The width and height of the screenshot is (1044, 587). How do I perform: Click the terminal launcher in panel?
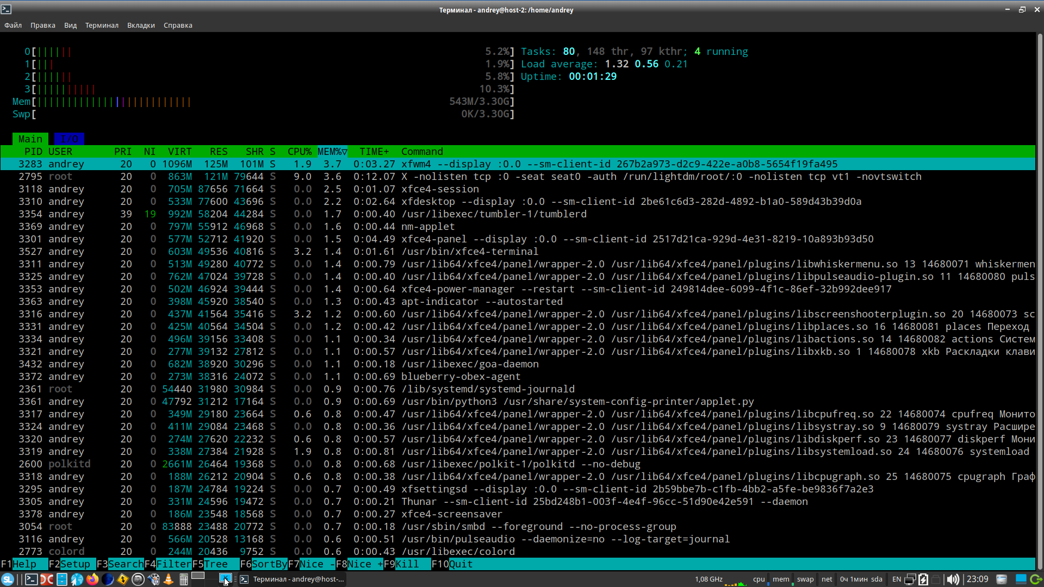tap(32, 579)
